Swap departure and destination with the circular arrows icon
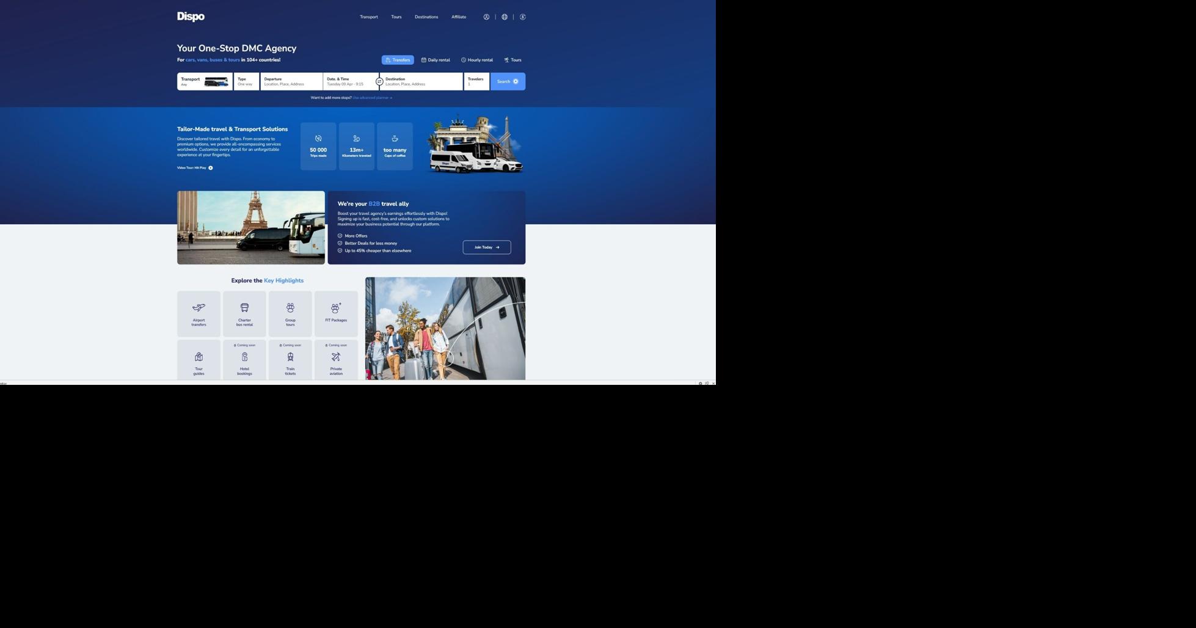 (x=379, y=81)
